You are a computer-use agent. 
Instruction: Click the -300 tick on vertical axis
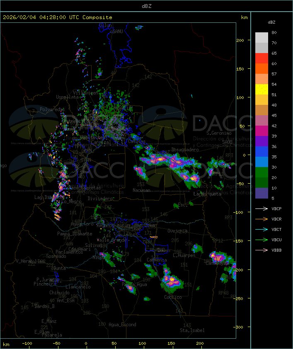click(239, 327)
